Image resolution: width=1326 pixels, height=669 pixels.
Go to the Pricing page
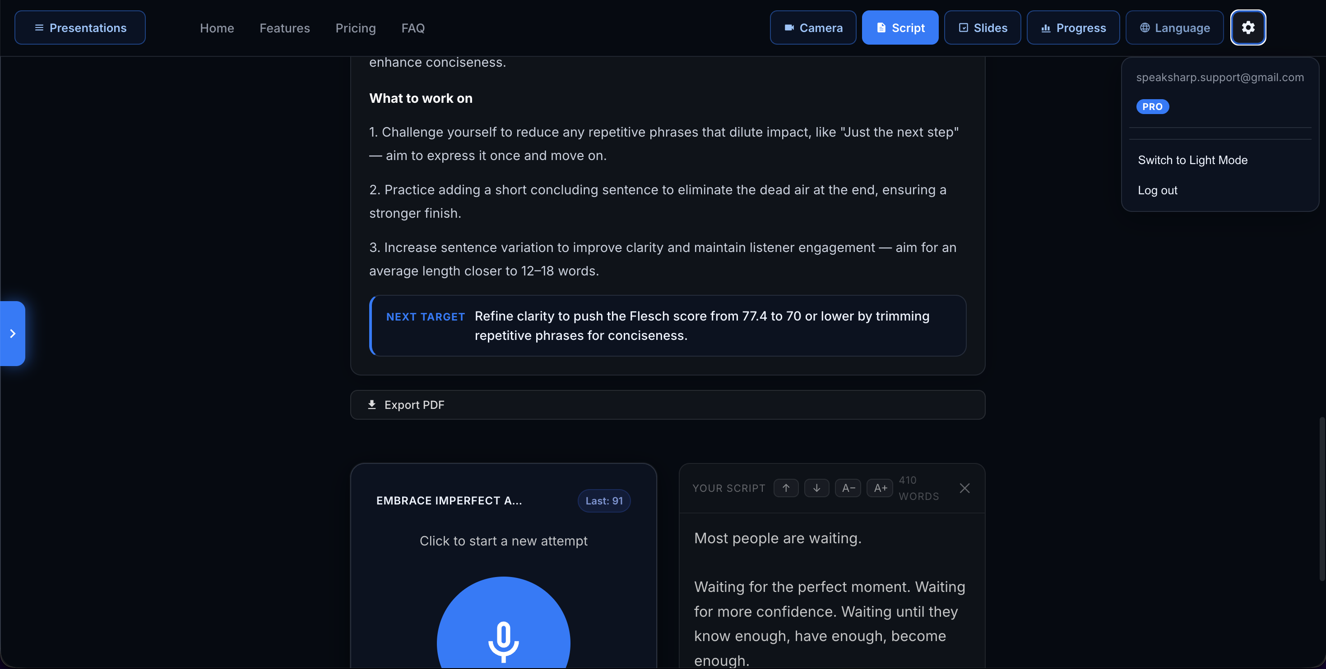[355, 28]
